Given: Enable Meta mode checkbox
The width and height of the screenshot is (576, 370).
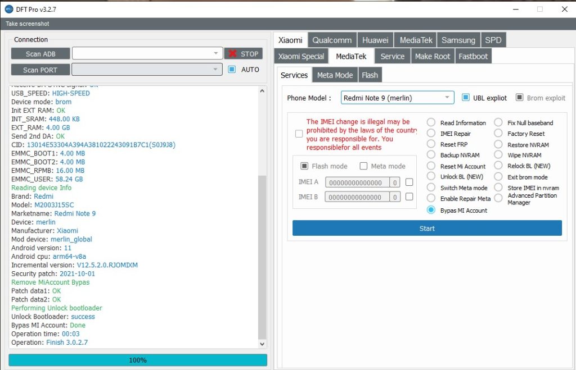Looking at the screenshot, I should point(364,166).
